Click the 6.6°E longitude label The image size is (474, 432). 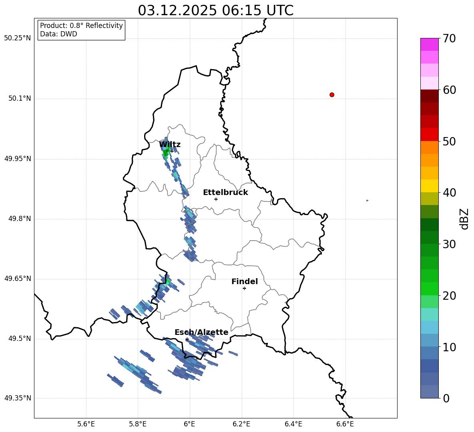pyautogui.click(x=345, y=424)
